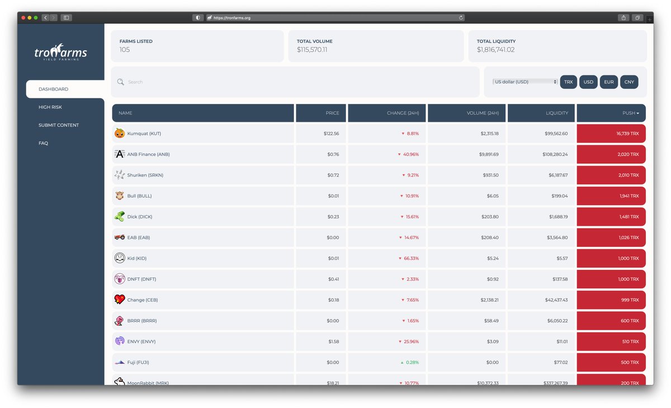
Task: Click the DNFT token icon
Action: tap(119, 279)
